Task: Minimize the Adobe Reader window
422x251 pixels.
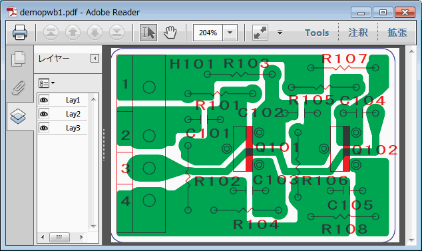Action: pos(361,13)
